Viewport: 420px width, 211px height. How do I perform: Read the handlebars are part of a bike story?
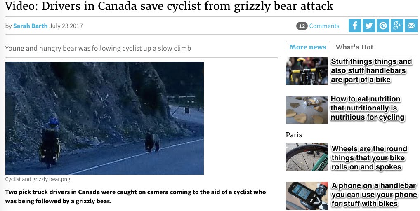click(371, 70)
